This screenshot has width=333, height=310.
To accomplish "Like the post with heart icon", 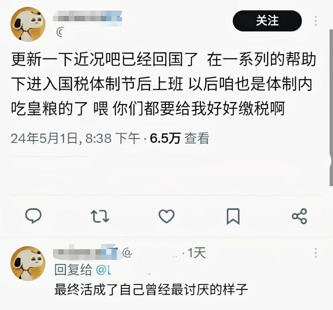I will pyautogui.click(x=166, y=216).
